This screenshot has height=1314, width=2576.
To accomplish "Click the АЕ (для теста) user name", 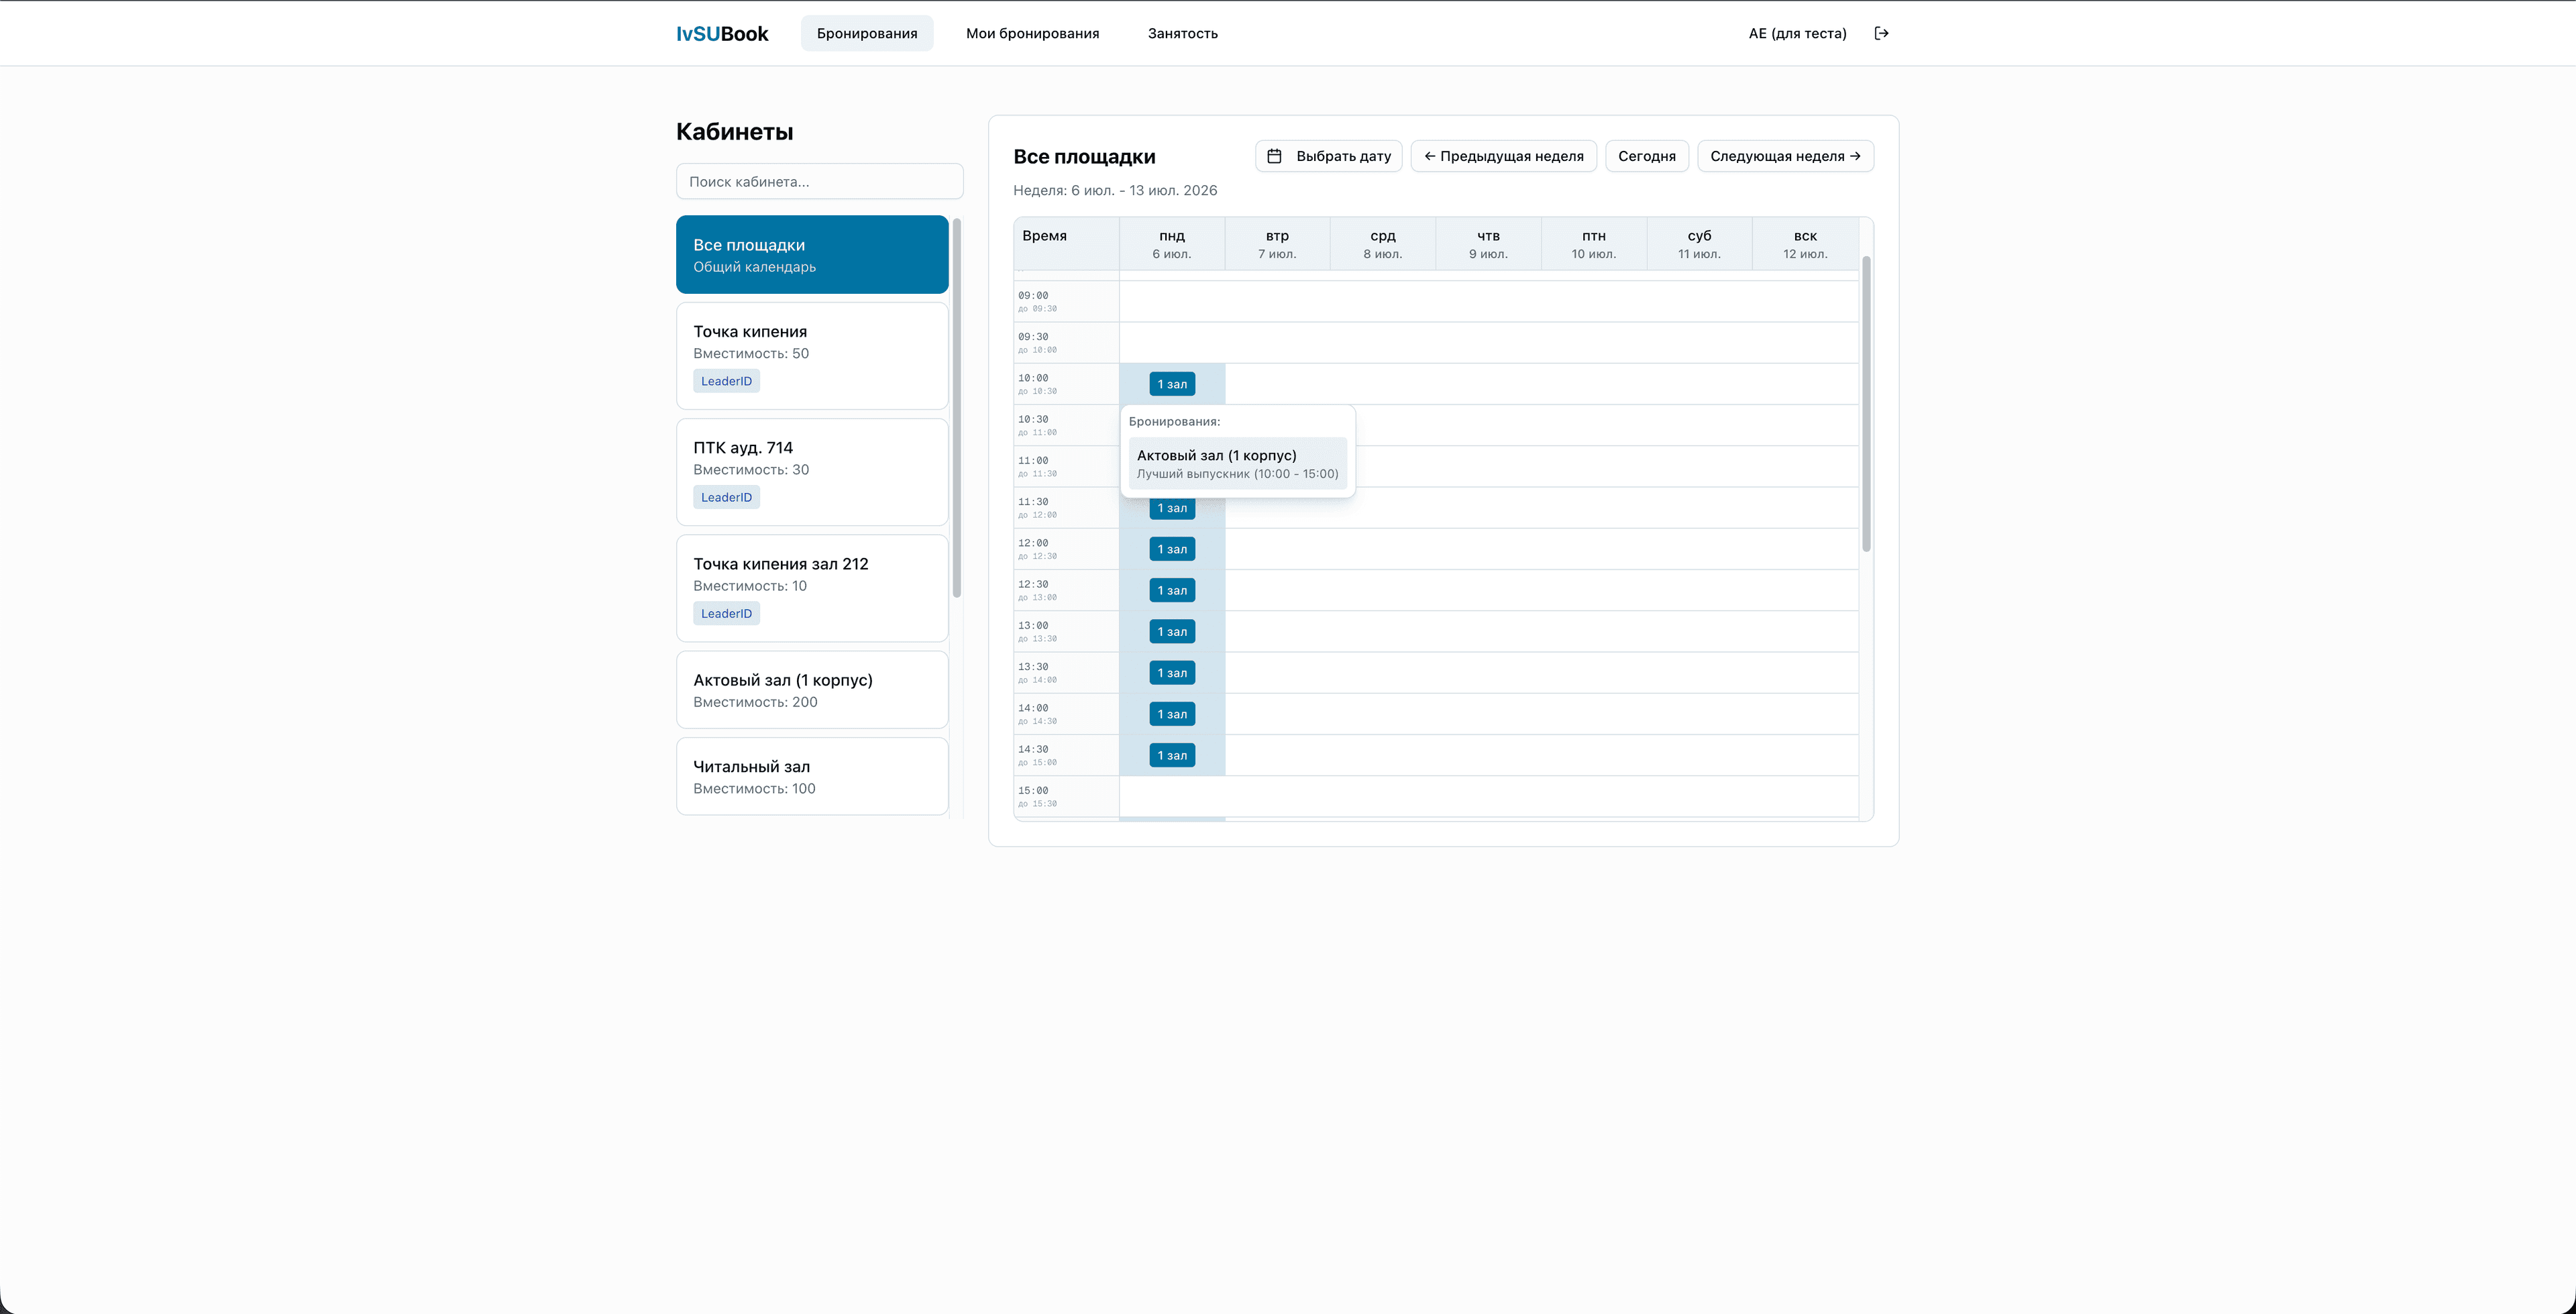I will pyautogui.click(x=1797, y=33).
